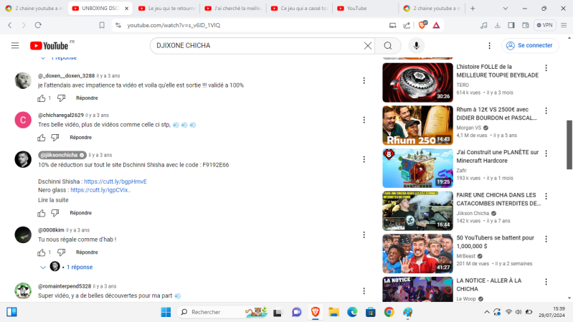Switch to Ce jeu qui a cassé tab

[300, 8]
